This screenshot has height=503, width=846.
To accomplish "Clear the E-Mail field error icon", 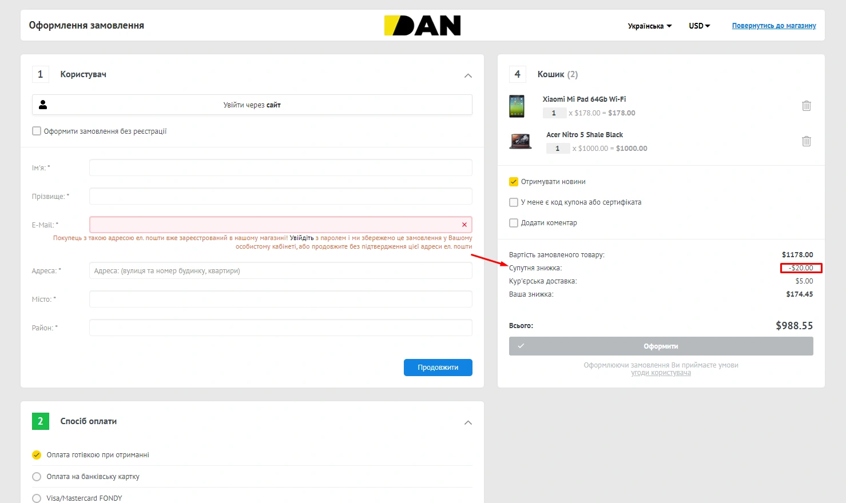I will 464,225.
